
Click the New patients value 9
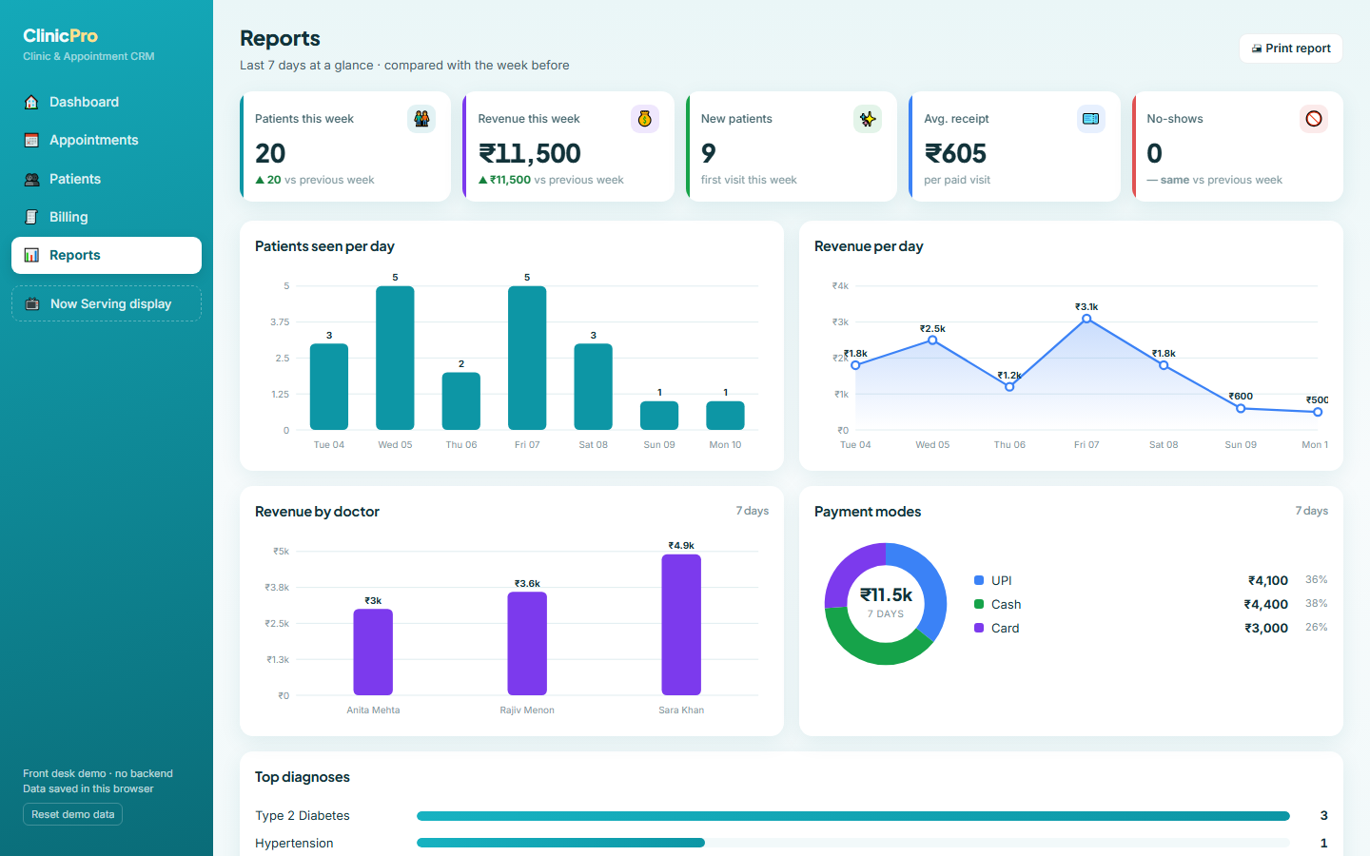pyautogui.click(x=709, y=153)
